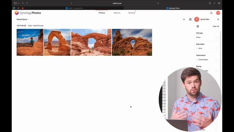This screenshot has height=132, width=234.
Task: Switch view mode with the grid icon
Action: click(190, 19)
